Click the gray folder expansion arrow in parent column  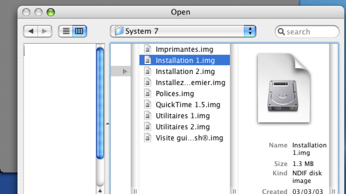click(x=125, y=71)
